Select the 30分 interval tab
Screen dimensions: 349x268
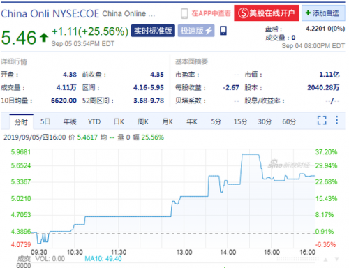265,121
